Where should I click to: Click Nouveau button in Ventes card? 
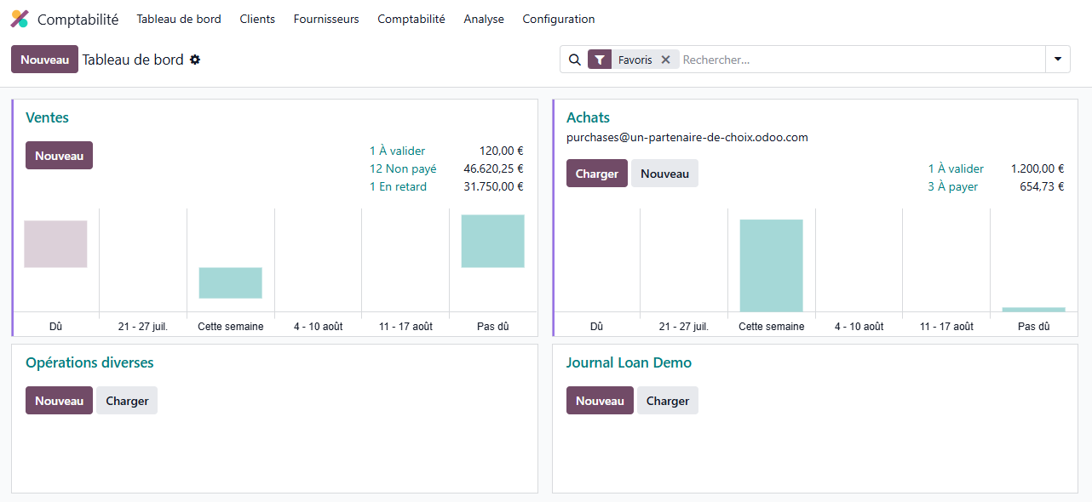coord(59,156)
